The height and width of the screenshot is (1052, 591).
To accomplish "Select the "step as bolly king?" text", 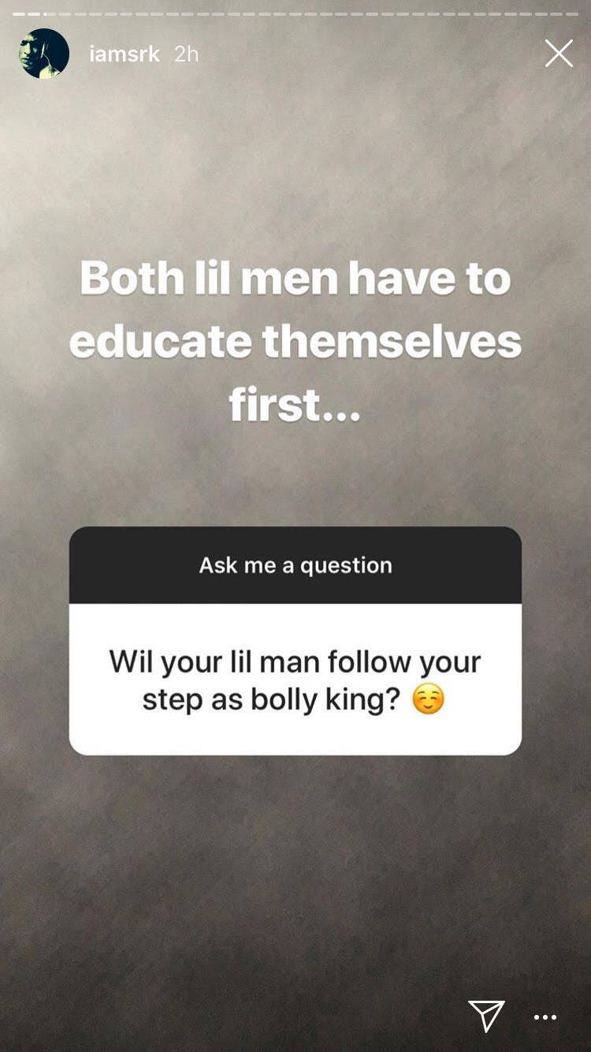I will point(272,700).
